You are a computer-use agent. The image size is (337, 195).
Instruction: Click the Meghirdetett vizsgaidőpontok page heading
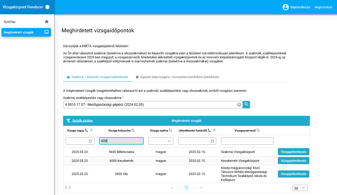coord(98,31)
